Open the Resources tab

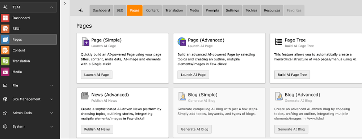(x=272, y=10)
